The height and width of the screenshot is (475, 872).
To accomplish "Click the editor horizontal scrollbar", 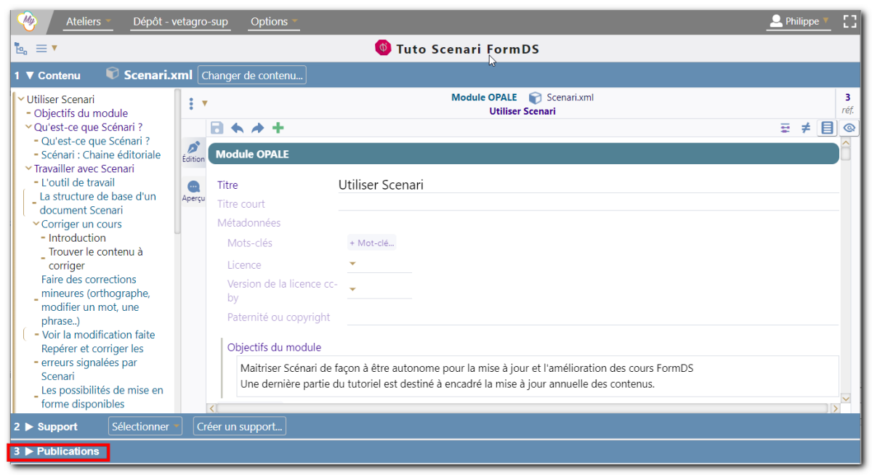I will 523,408.
